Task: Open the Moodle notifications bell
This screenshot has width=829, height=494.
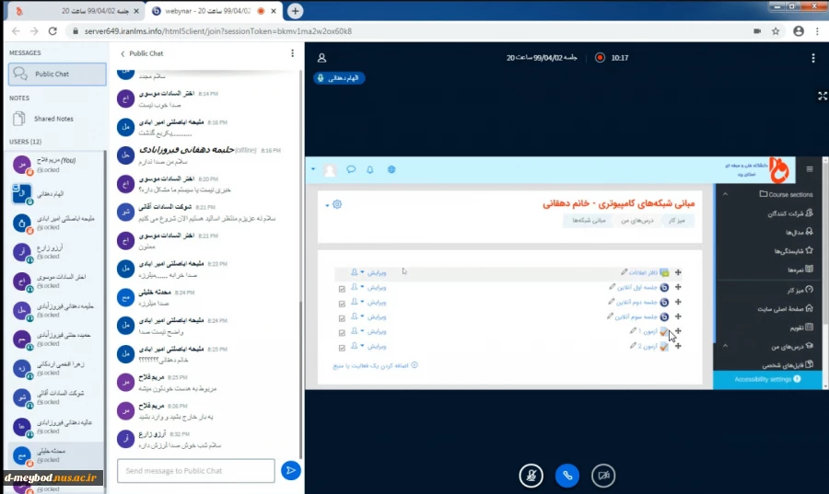Action: click(370, 169)
